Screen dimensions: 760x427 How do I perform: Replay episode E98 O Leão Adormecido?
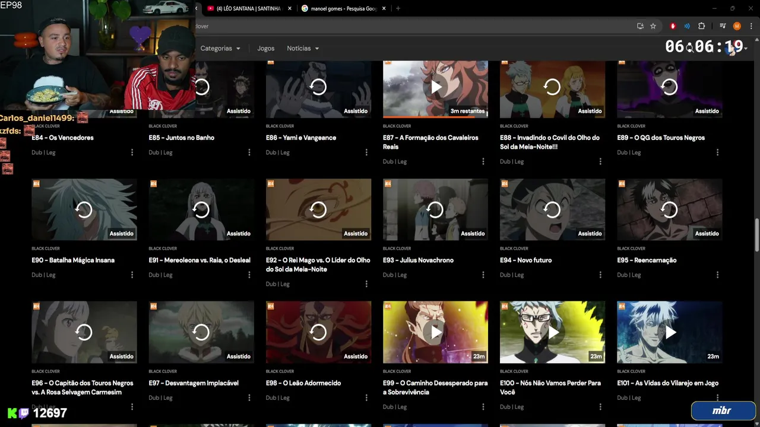pyautogui.click(x=318, y=332)
